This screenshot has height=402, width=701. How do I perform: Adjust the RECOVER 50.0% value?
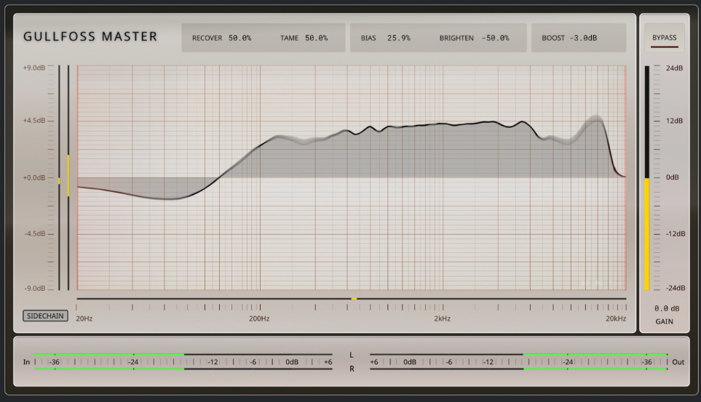239,38
